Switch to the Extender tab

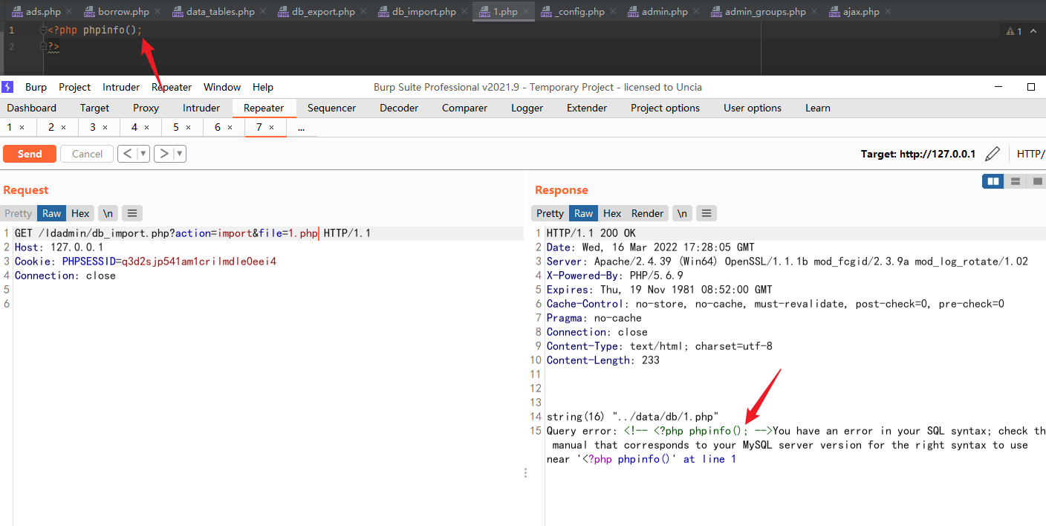click(x=587, y=108)
